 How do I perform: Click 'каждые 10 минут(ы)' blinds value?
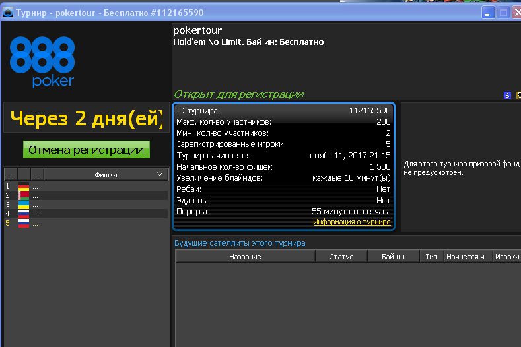[351, 178]
